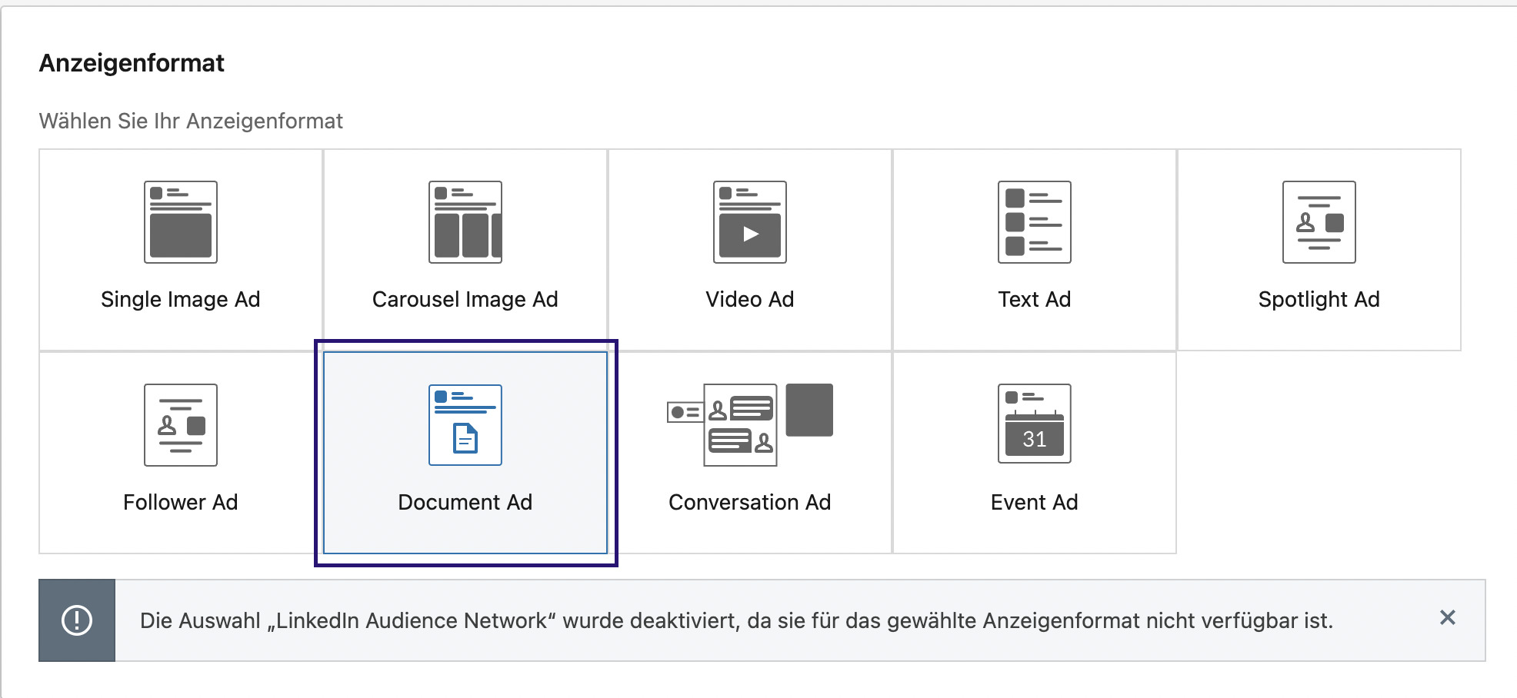Click the Follower Ad icon
The width and height of the screenshot is (1517, 698).
click(x=181, y=425)
